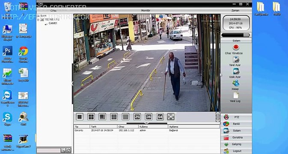Screen dimensions: 288x154
Task: Open Google Chrome desktop shortcut
Action: (x=24, y=54)
